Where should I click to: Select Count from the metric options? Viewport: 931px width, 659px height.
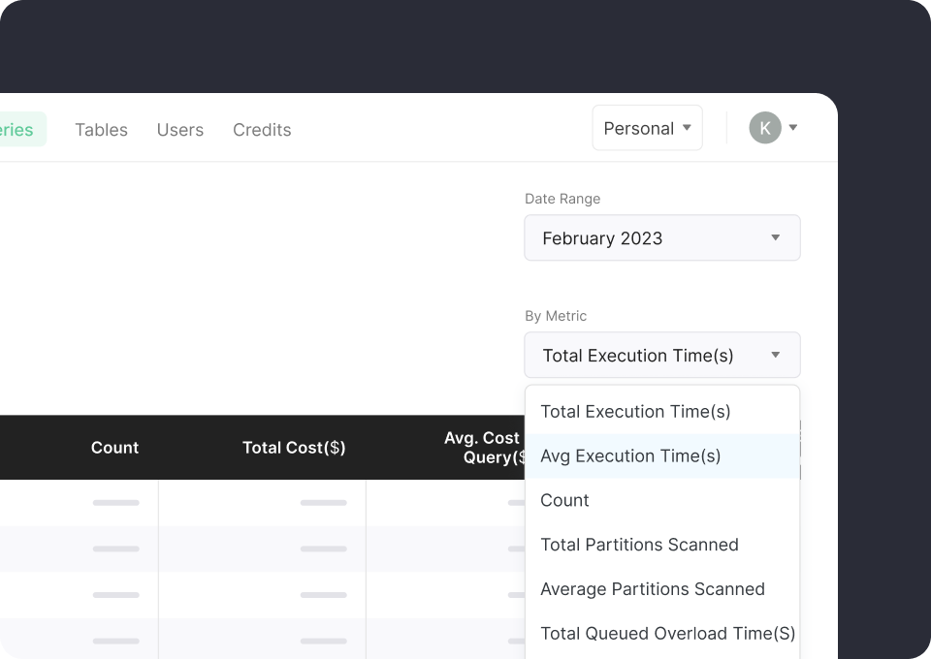coord(564,500)
